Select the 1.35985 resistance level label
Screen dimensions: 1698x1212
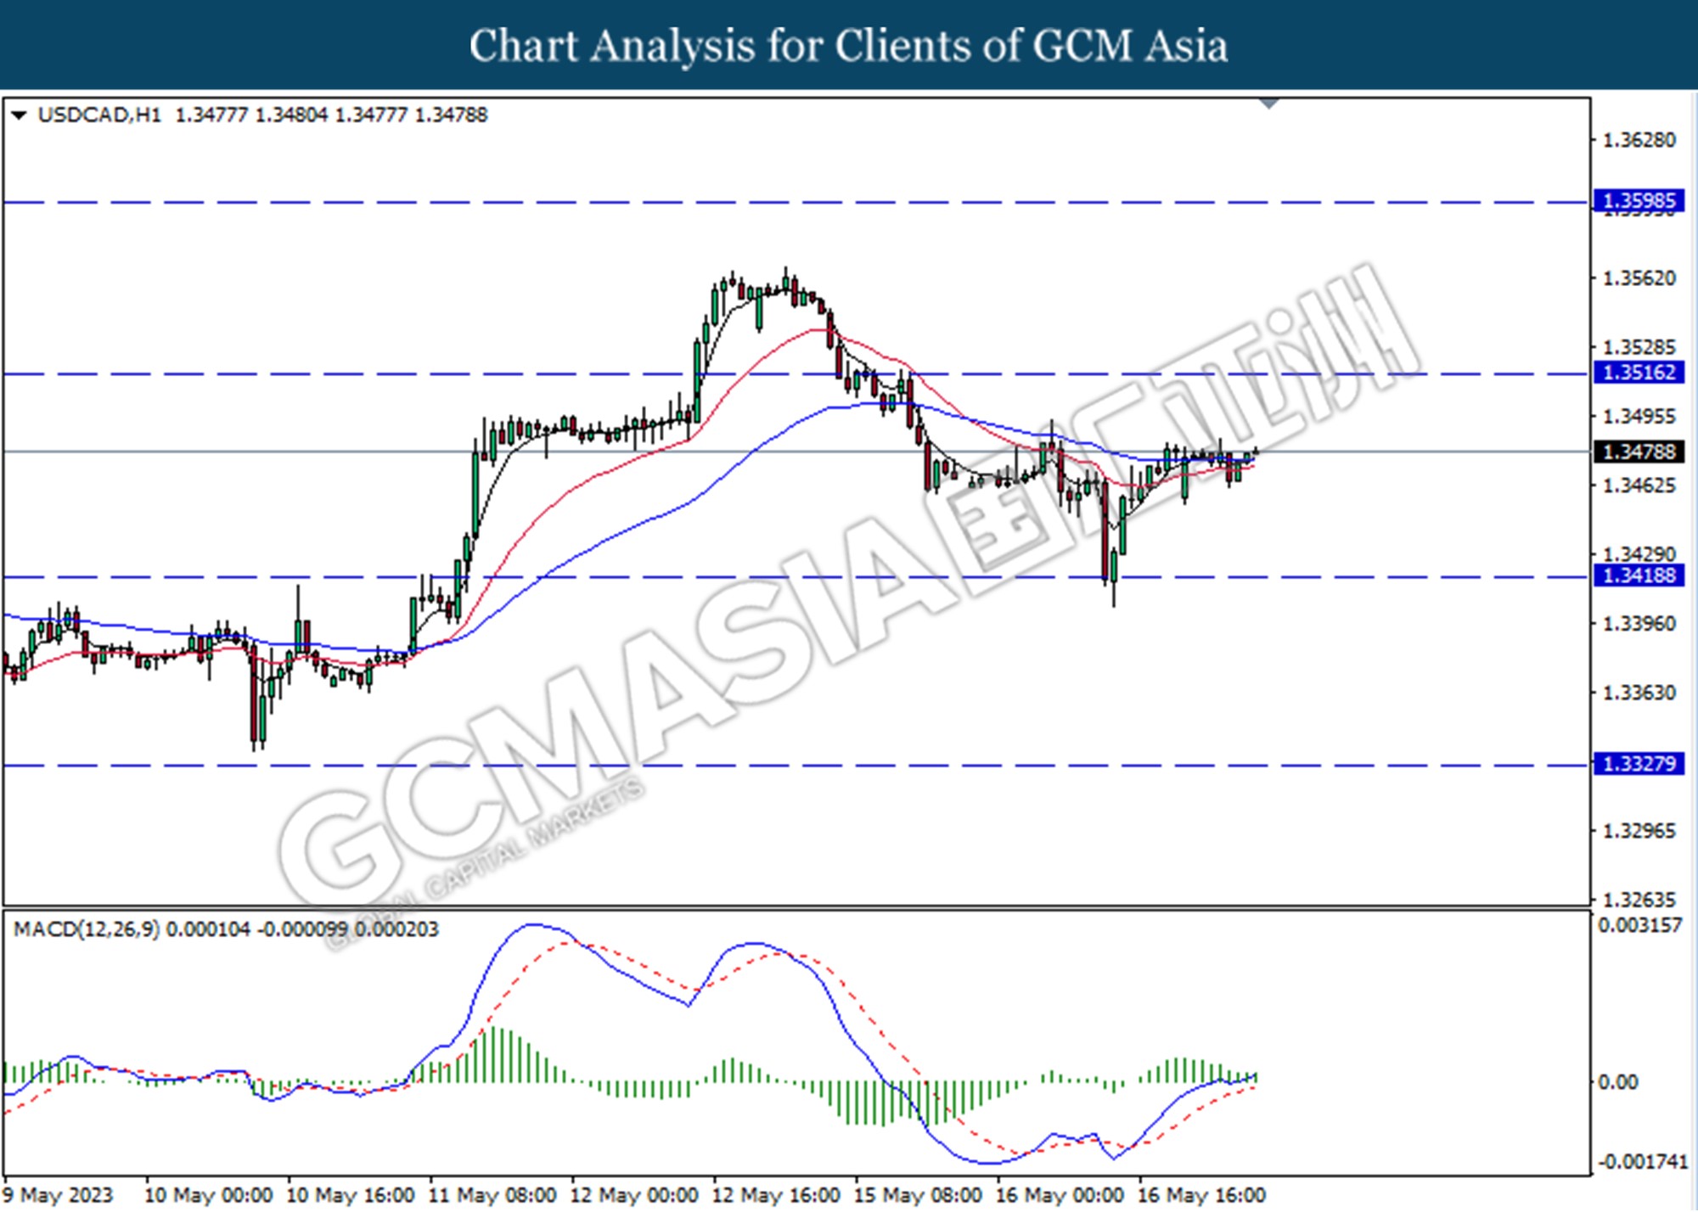pyautogui.click(x=1639, y=201)
